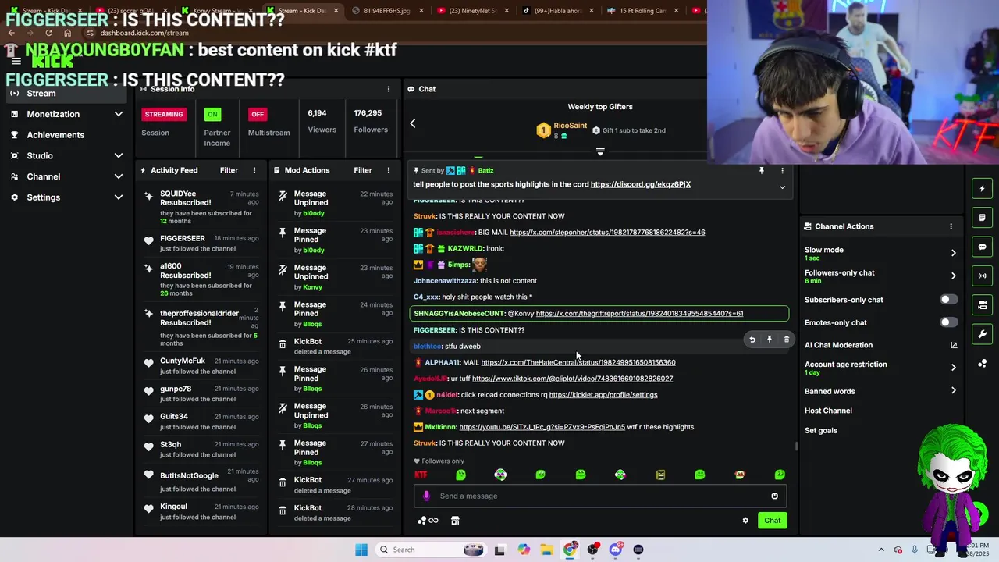Toggle the Partner Income ON badge
The width and height of the screenshot is (999, 562).
point(212,114)
